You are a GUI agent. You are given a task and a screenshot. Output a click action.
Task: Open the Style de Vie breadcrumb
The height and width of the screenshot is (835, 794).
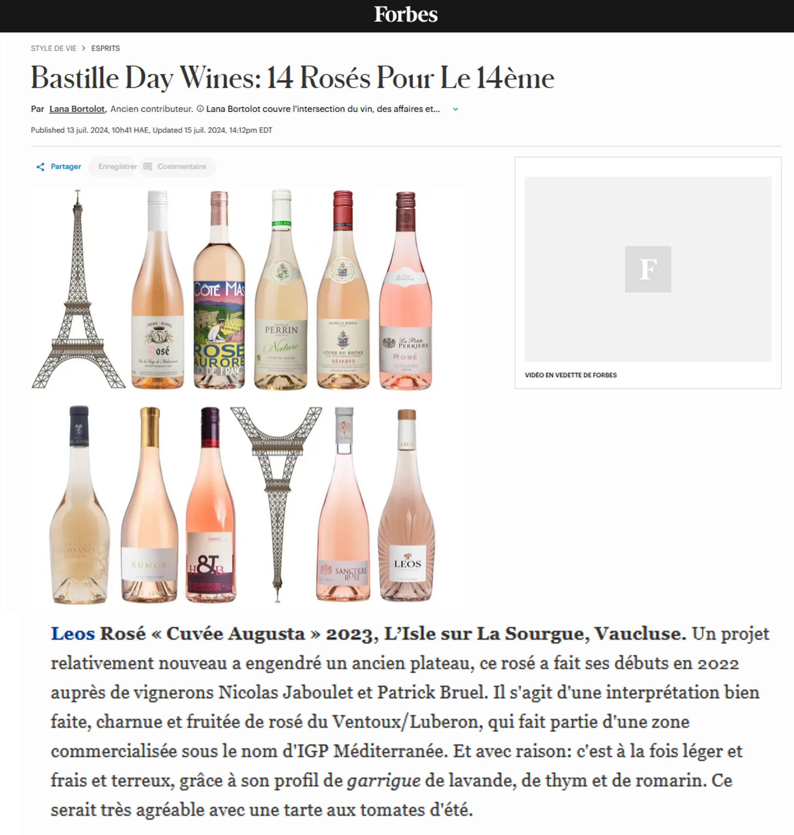point(54,48)
